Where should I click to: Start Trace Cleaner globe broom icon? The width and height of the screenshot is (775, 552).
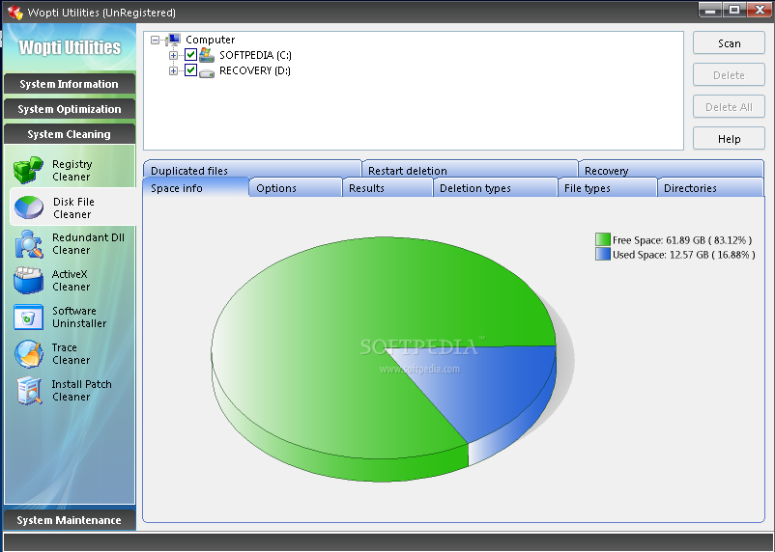click(x=29, y=353)
